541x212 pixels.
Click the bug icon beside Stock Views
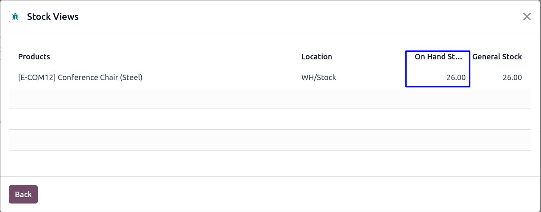click(16, 17)
